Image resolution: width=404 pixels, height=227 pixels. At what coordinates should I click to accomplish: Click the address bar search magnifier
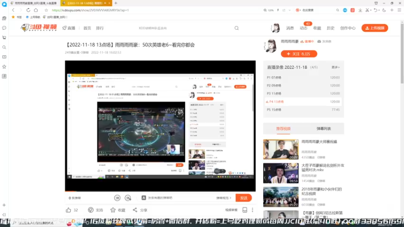point(337,10)
